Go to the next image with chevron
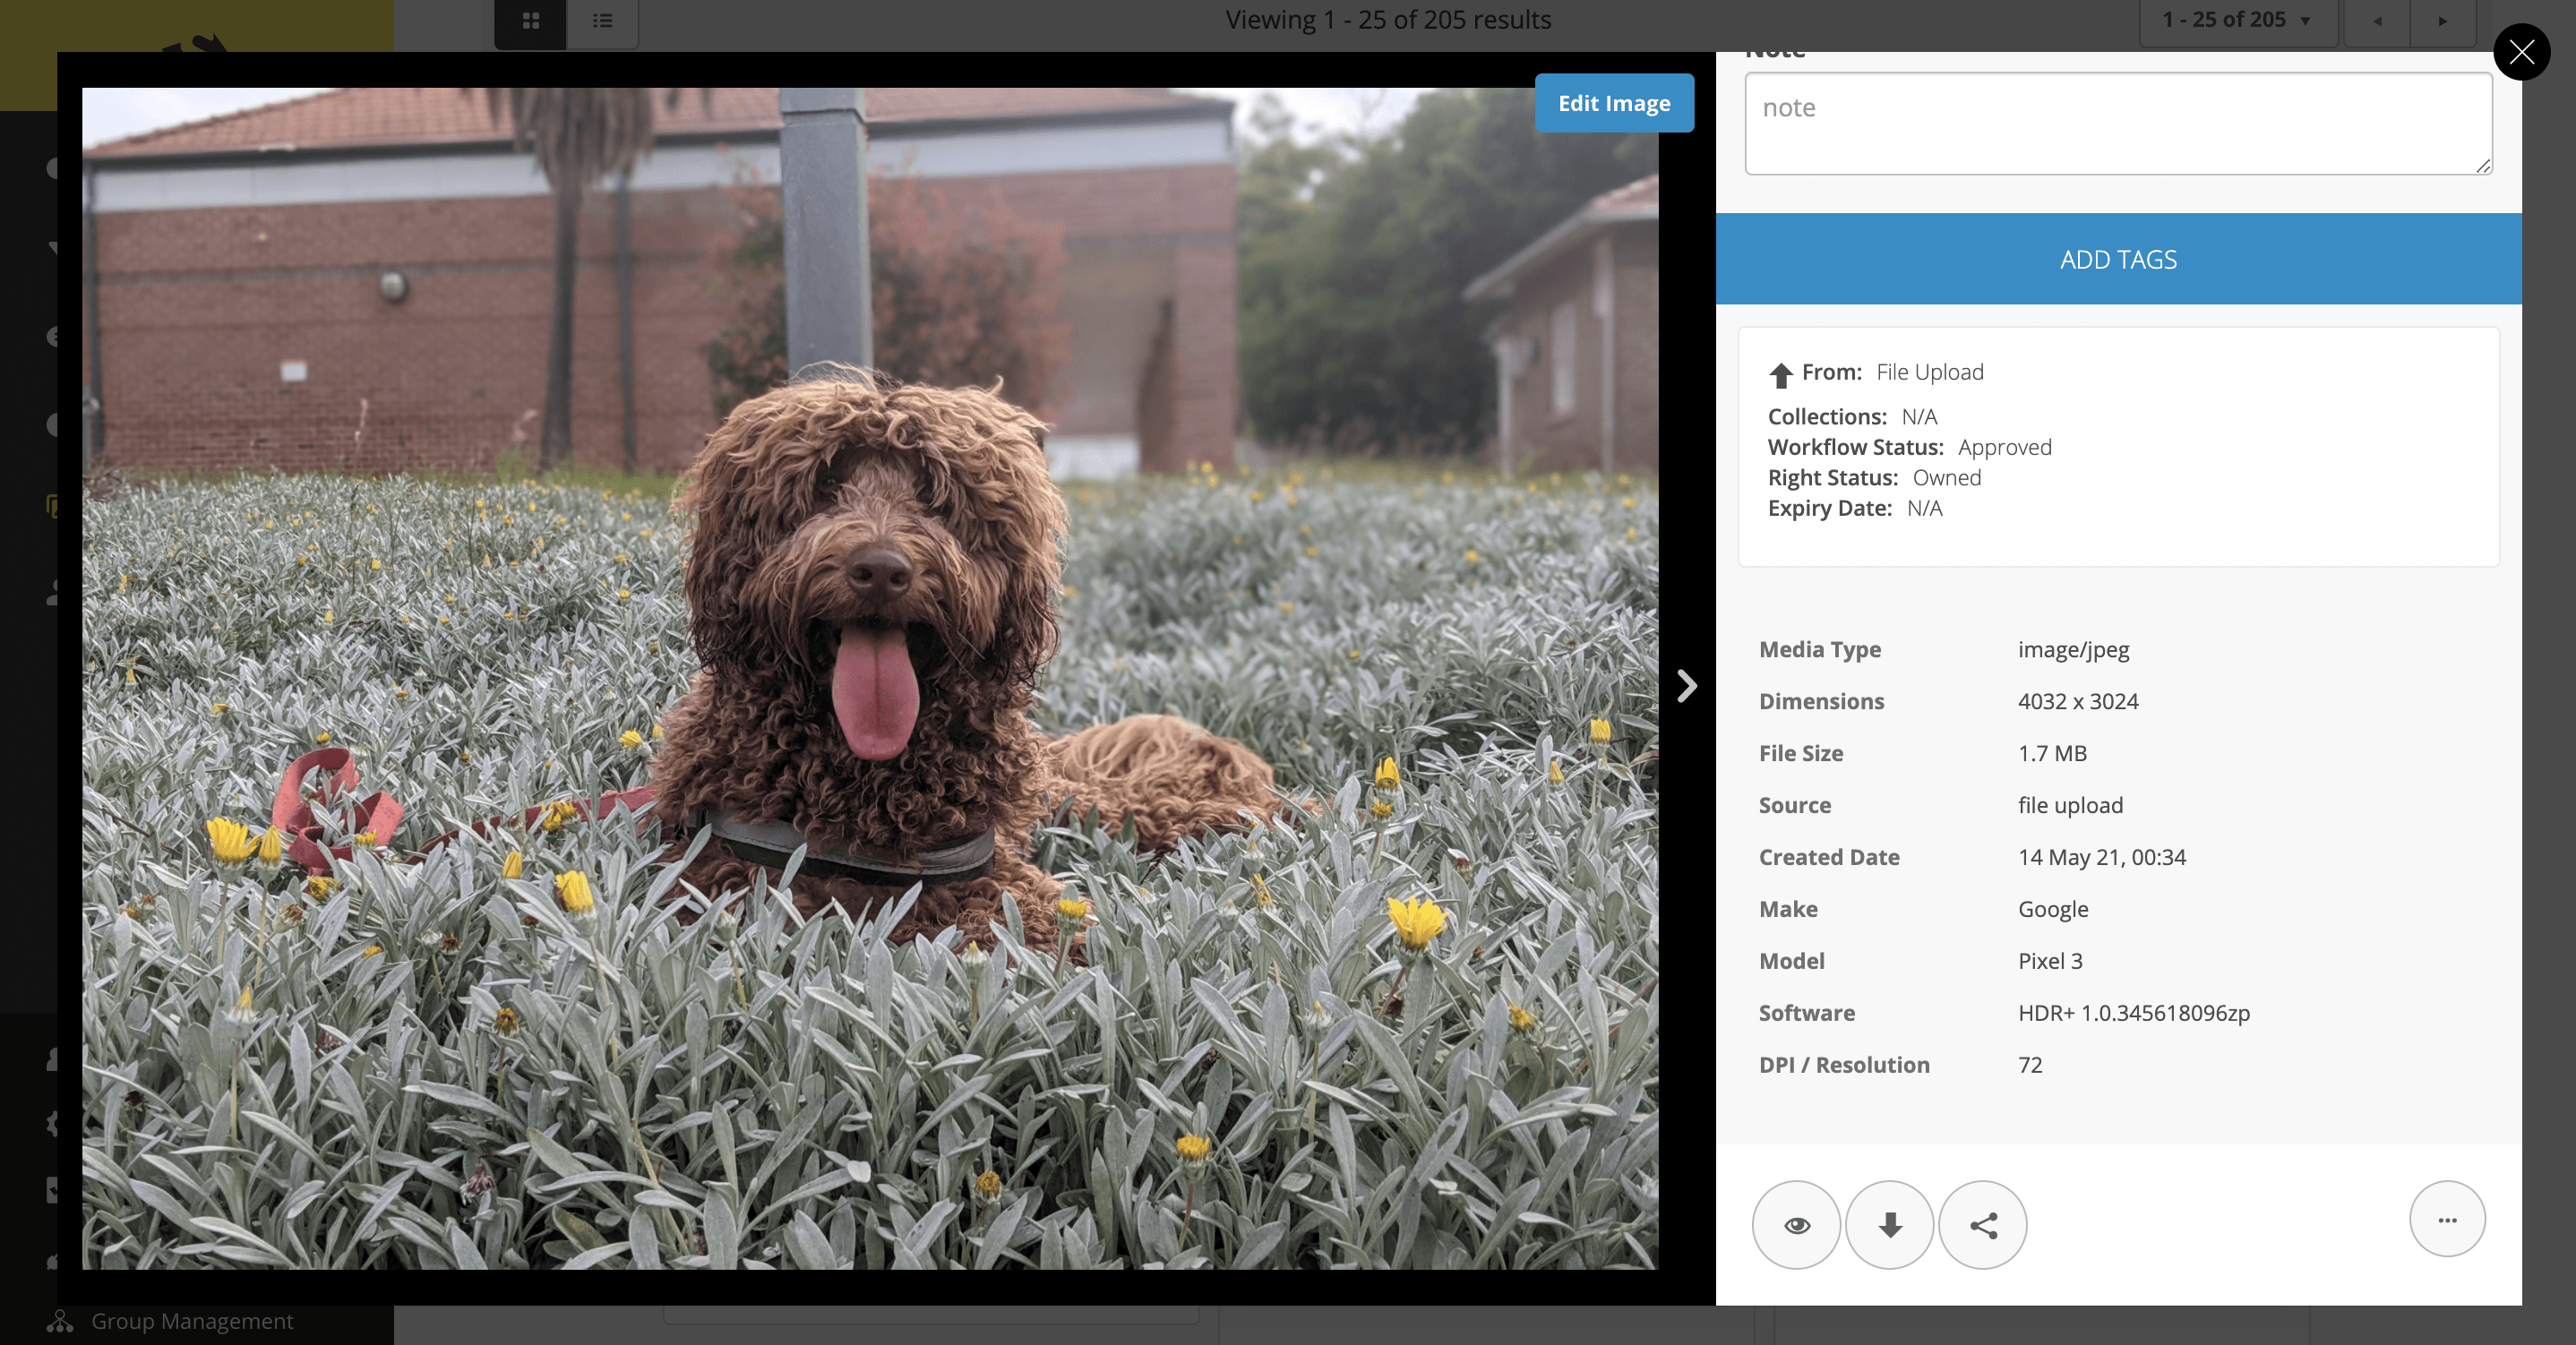 (x=1687, y=686)
